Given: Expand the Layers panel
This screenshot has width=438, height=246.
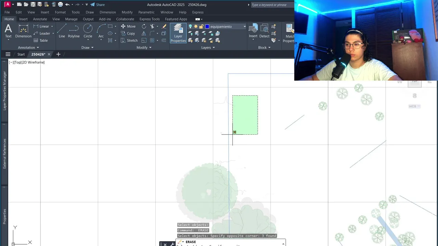Looking at the screenshot, I should point(208,47).
